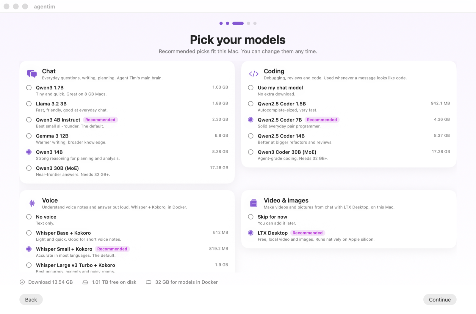The image size is (476, 314).
Task: Choose the LTX Desktop option
Action: [251, 233]
